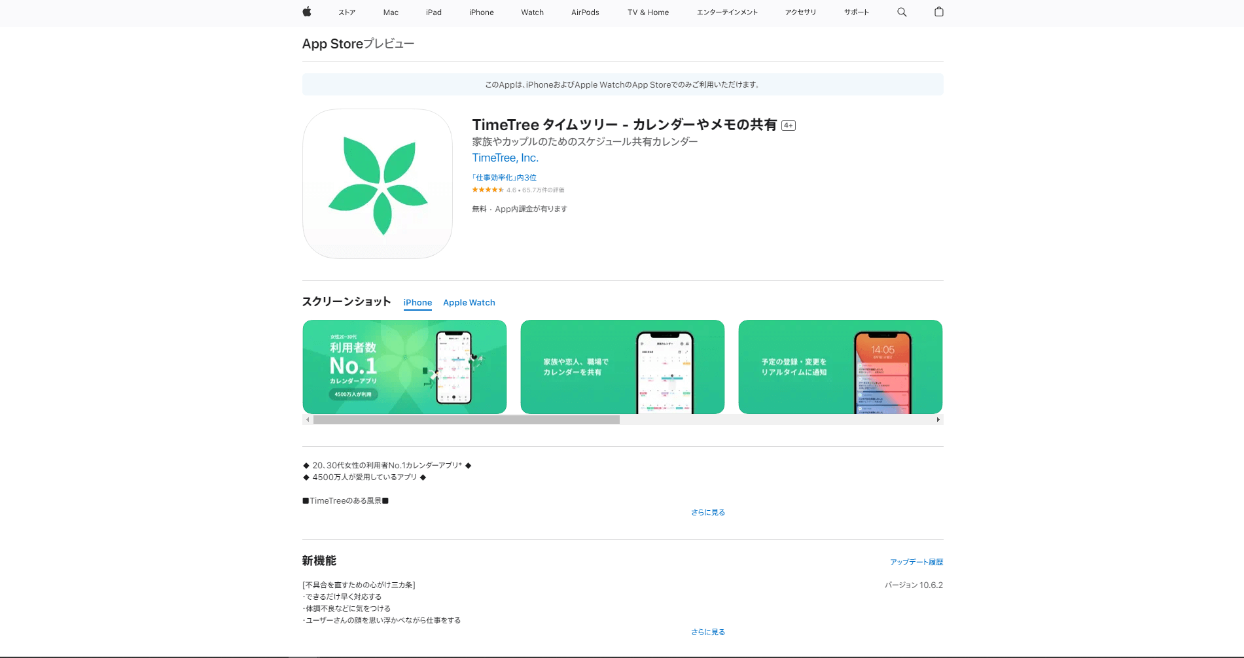Click the 無料 · App内課金が有ります text
The height and width of the screenshot is (658, 1244).
(x=520, y=209)
